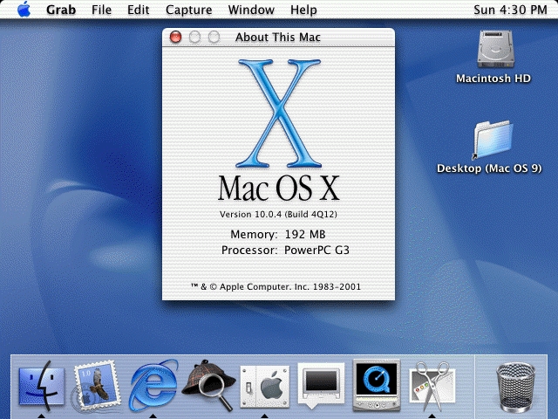Click the monitor display icon in Dock

[321, 386]
